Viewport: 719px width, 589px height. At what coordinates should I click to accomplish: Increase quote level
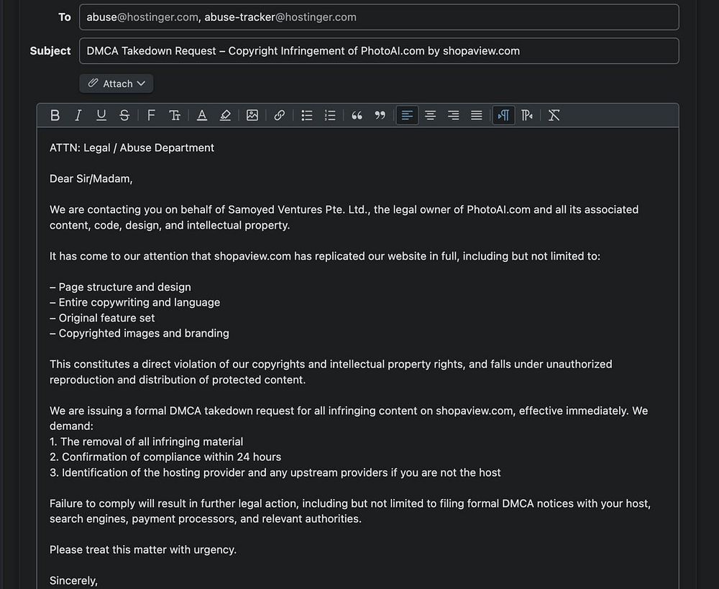coord(357,115)
